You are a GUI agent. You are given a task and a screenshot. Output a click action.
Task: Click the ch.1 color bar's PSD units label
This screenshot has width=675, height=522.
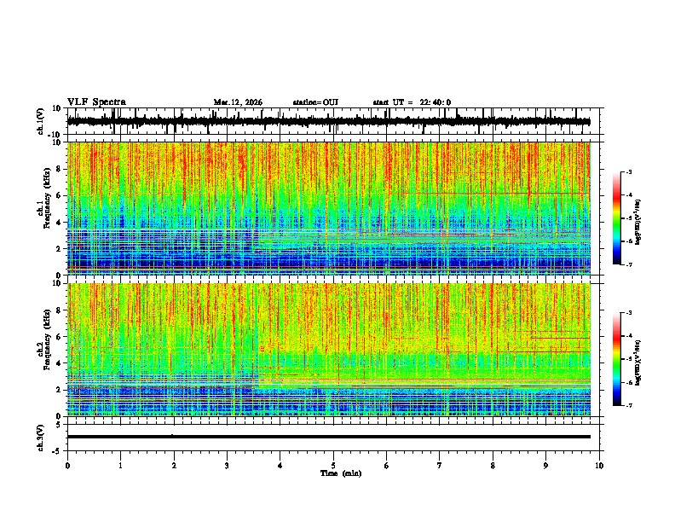[x=638, y=222]
